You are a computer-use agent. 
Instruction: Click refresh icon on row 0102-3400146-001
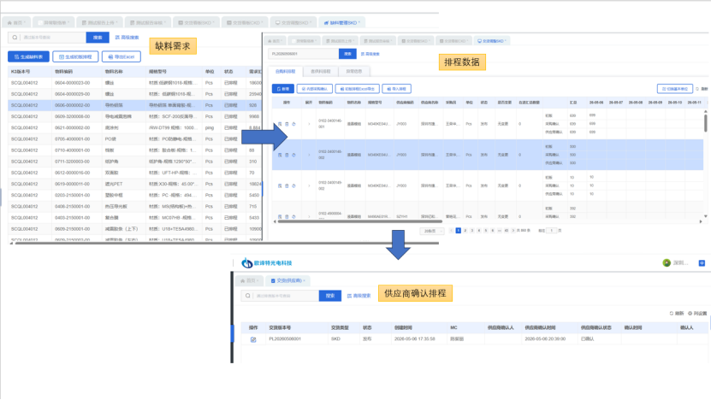[293, 124]
